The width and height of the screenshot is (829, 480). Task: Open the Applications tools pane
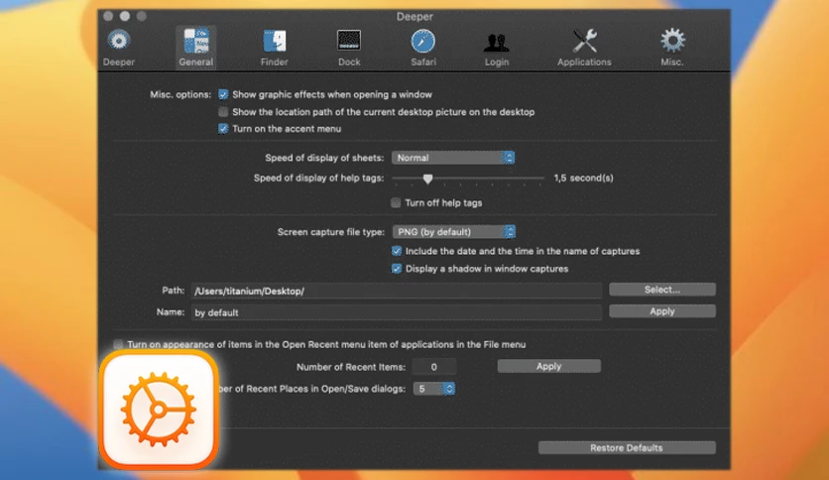[x=584, y=49]
